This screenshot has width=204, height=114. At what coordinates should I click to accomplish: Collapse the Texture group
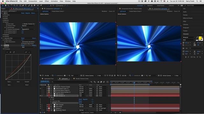click(x=3, y=22)
